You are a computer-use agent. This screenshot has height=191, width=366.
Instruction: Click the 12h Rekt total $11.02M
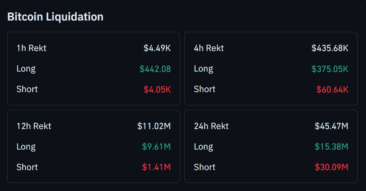pyautogui.click(x=154, y=126)
